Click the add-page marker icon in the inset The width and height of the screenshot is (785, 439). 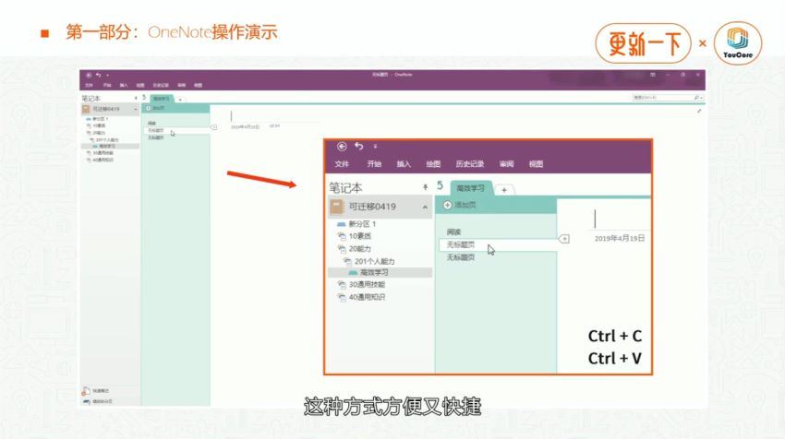pyautogui.click(x=563, y=239)
